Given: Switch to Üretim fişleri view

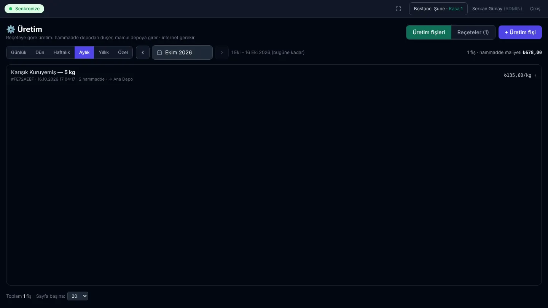Looking at the screenshot, I should (429, 32).
